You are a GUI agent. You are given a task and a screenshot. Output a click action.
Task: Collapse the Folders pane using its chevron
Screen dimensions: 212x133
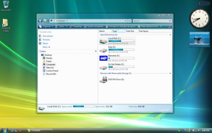coord(96,51)
